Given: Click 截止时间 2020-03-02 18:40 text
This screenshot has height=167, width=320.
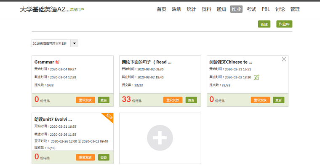Looking at the screenshot, I should pyautogui.click(x=143, y=77).
